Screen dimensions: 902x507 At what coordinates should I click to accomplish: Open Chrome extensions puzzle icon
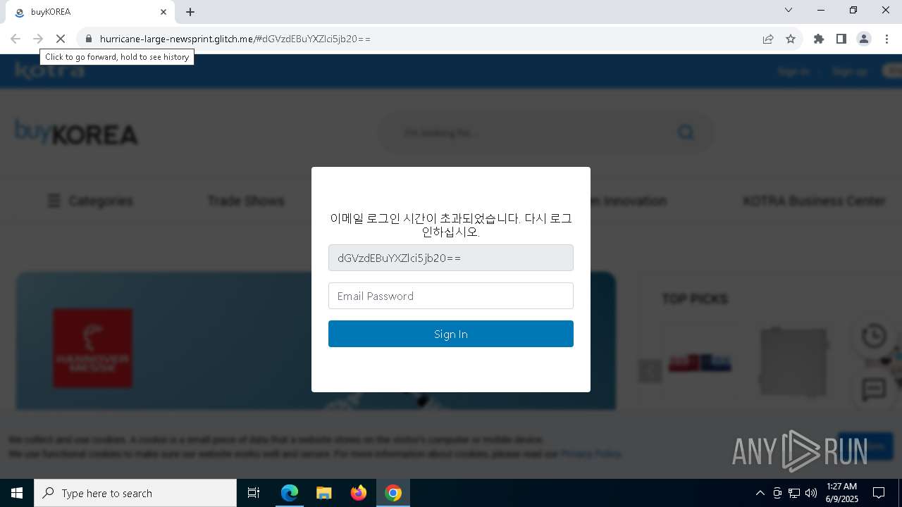click(x=819, y=39)
